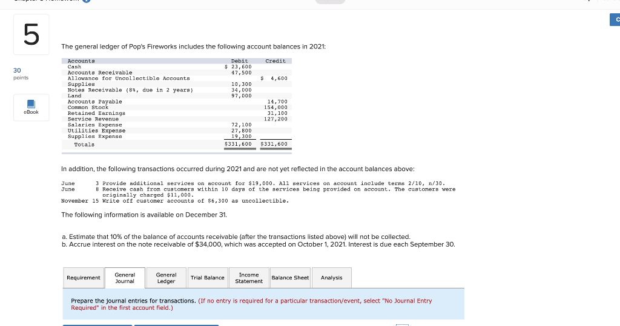Open the eBook resource icon

(x=31, y=107)
